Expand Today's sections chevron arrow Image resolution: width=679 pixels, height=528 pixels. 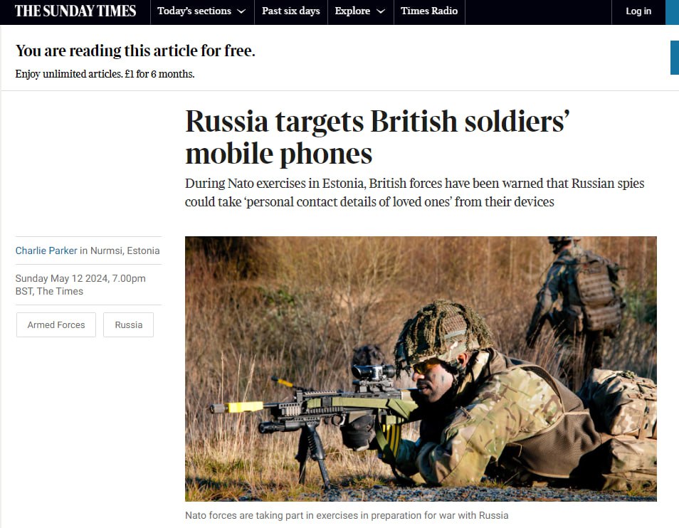click(241, 11)
